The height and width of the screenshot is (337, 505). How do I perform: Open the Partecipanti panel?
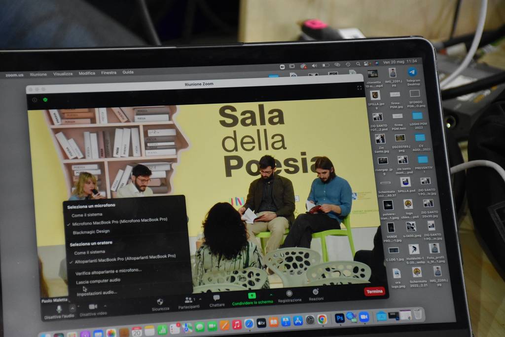pos(188,300)
